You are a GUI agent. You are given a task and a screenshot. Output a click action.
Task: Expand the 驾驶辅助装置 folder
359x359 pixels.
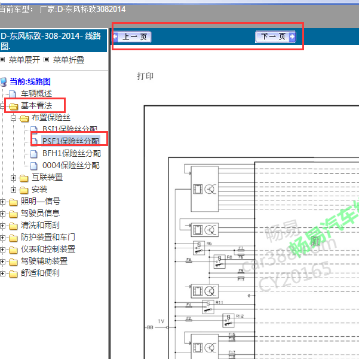[3, 261]
